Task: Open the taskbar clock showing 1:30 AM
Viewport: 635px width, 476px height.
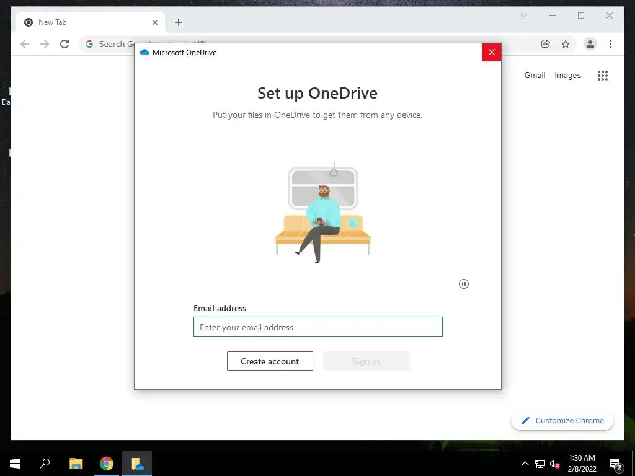Action: coord(582,464)
